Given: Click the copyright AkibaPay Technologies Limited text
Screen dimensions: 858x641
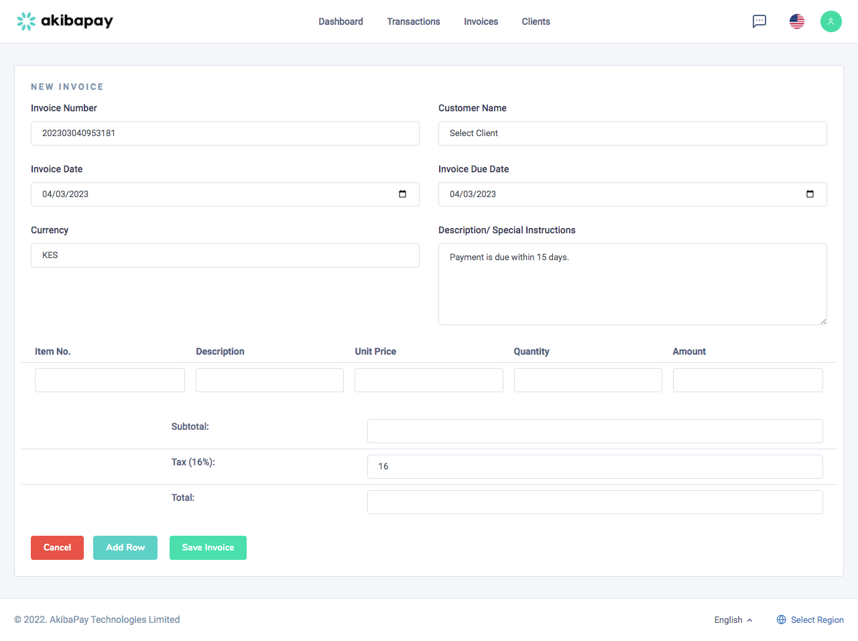Looking at the screenshot, I should (97, 620).
